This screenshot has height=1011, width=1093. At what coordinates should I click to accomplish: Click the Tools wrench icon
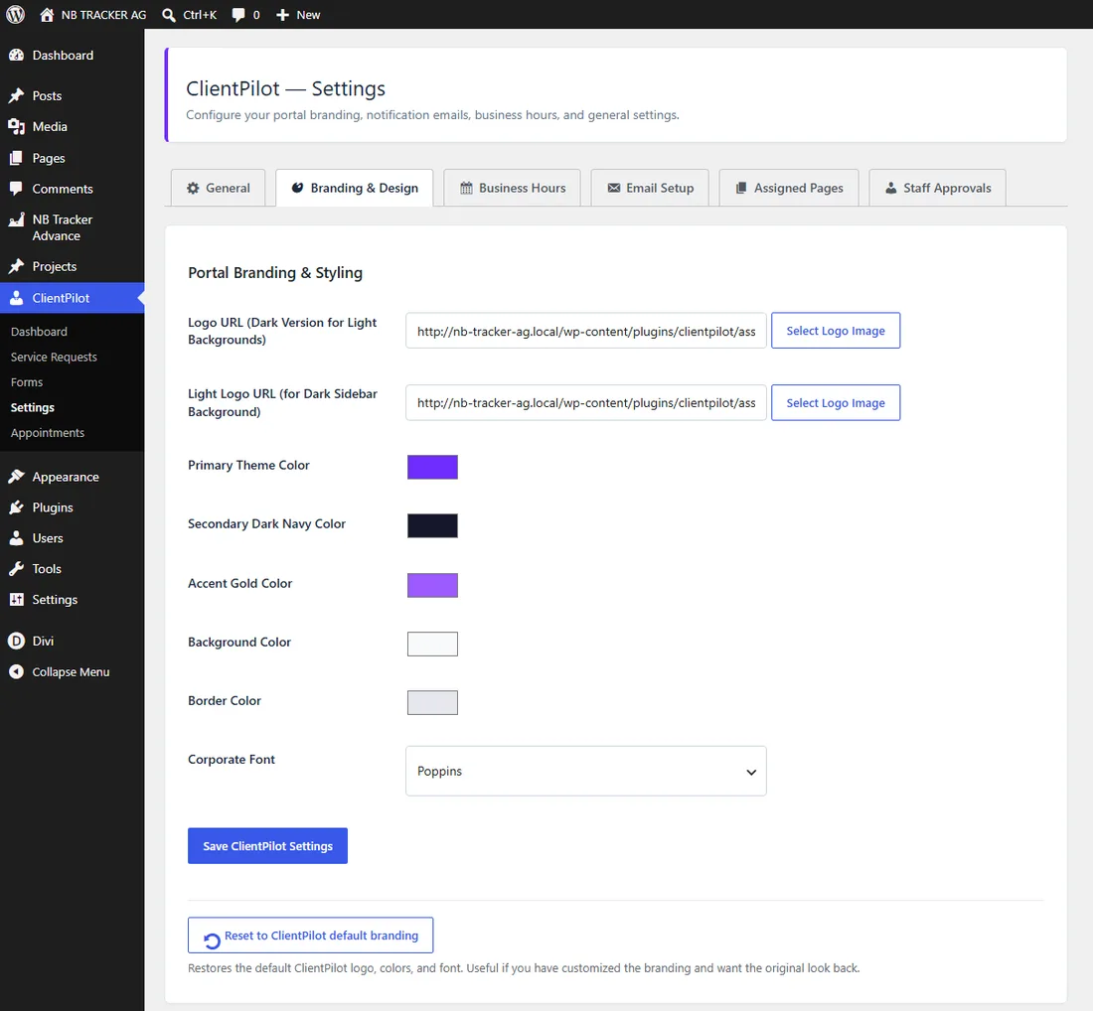16,568
